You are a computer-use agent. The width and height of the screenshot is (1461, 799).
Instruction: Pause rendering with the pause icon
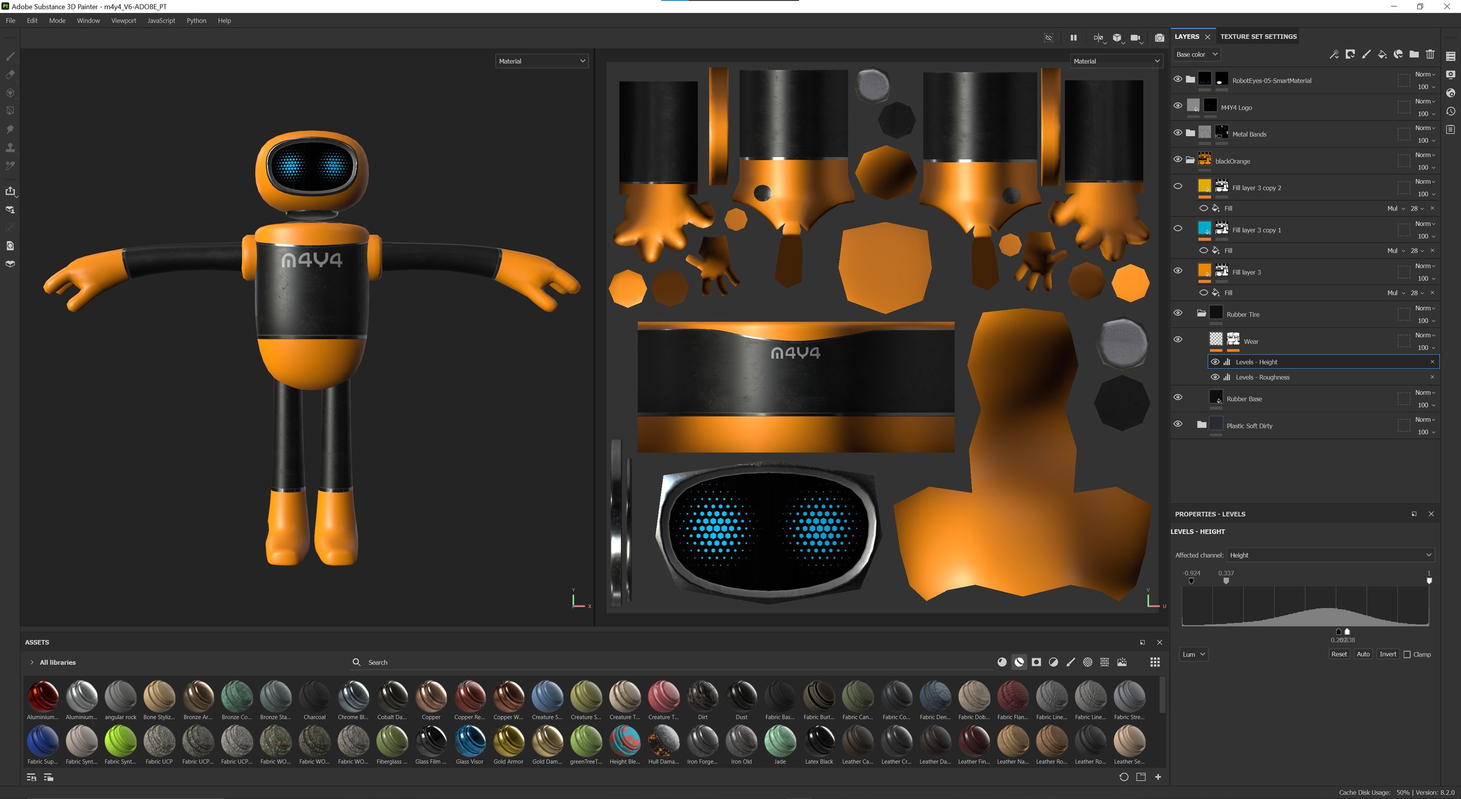(1074, 38)
